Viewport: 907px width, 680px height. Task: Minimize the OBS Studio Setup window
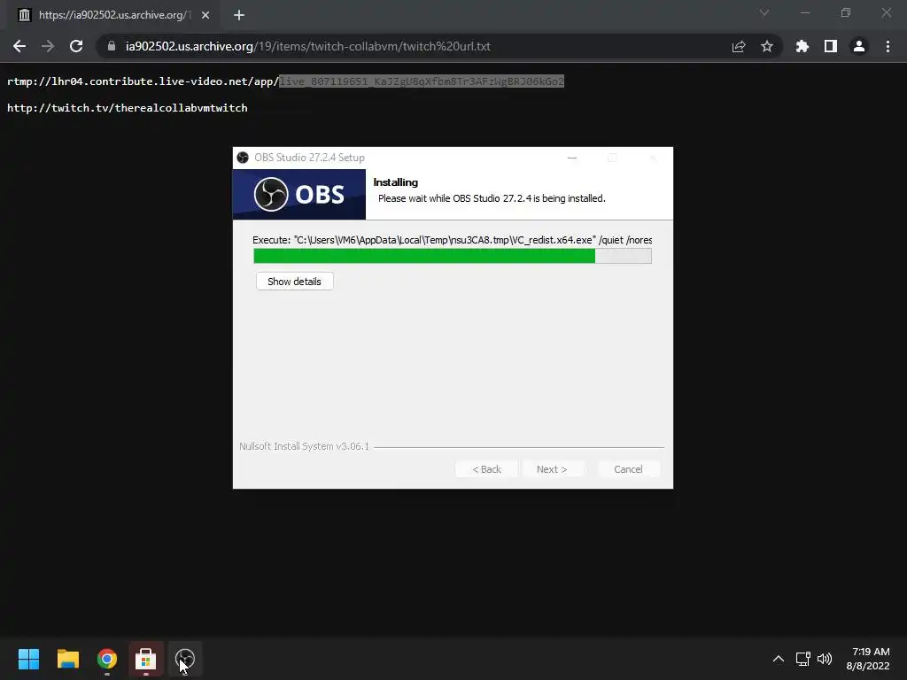pos(572,158)
